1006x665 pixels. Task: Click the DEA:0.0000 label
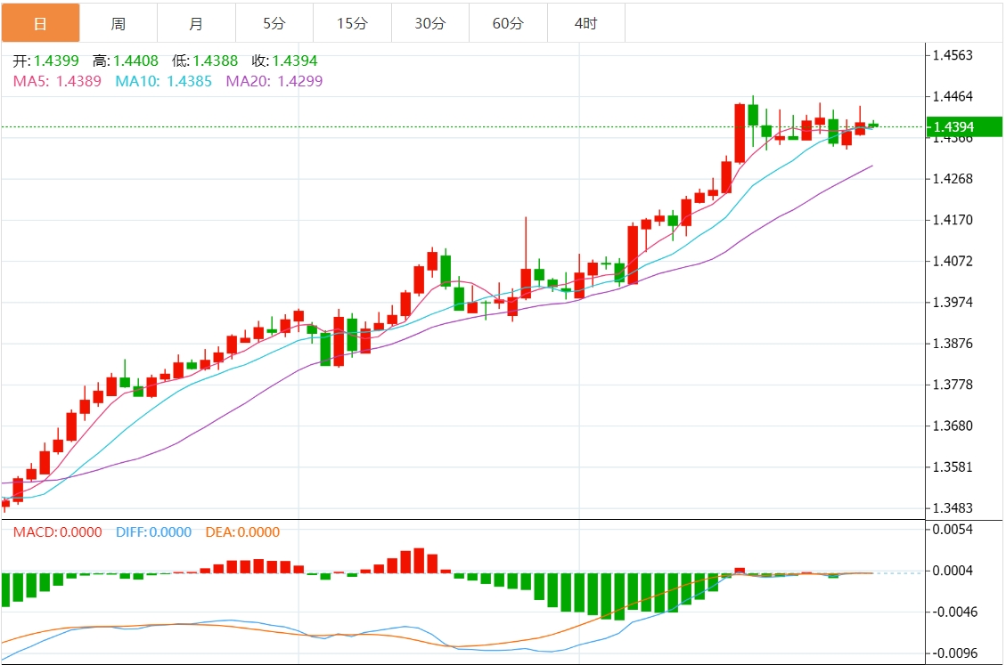click(242, 532)
